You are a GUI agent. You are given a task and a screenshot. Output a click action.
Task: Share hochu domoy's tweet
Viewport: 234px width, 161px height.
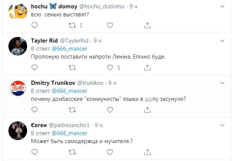click(148, 25)
